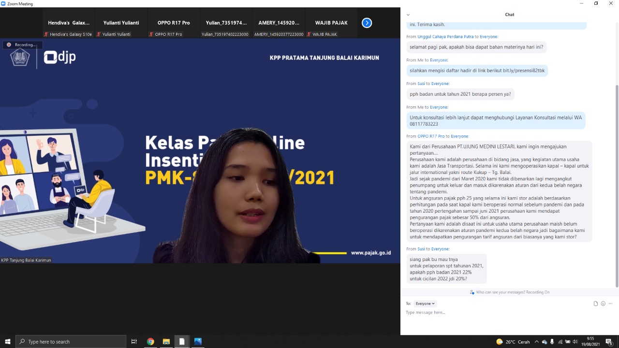Open chat more options ellipsis
The height and width of the screenshot is (348, 619).
point(611,304)
